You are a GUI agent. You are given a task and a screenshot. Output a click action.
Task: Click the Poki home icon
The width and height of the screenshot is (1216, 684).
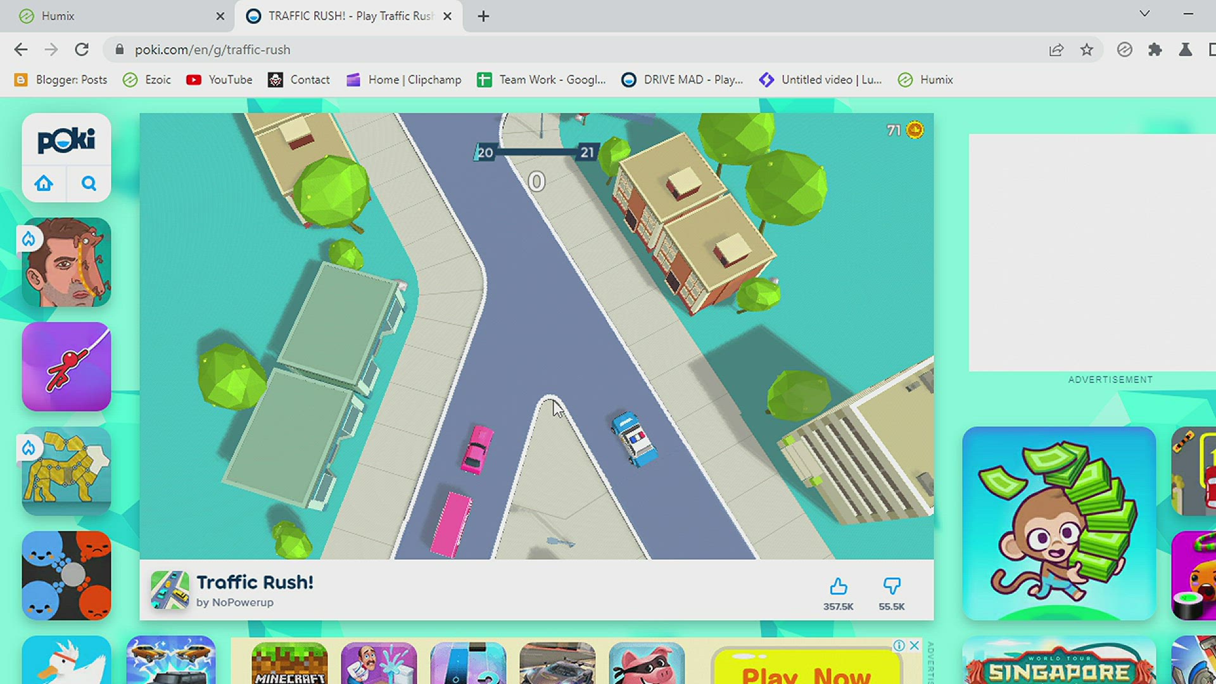pos(44,184)
